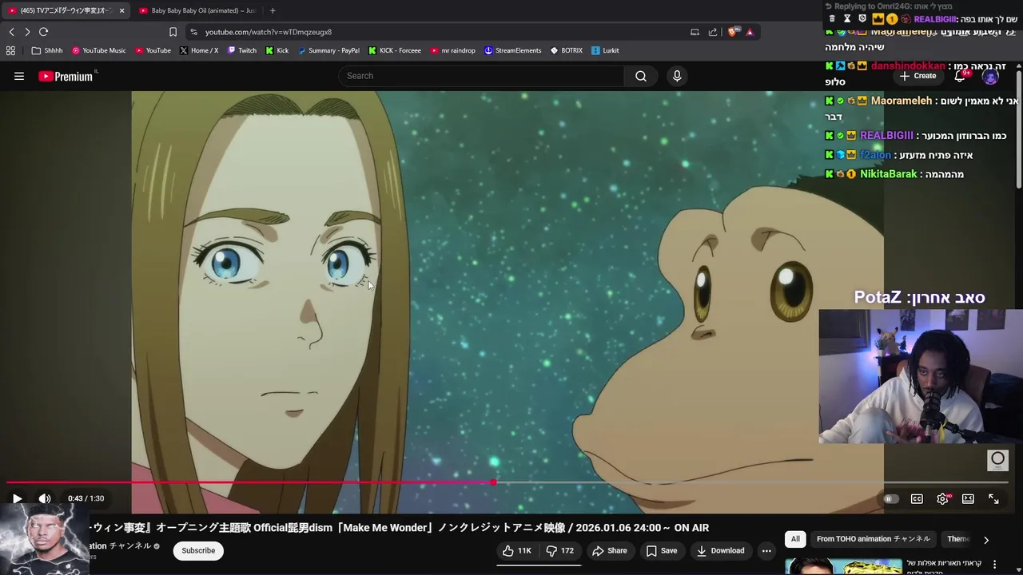Open YouTube notifications bell
This screenshot has width=1023, height=575.
pos(961,76)
